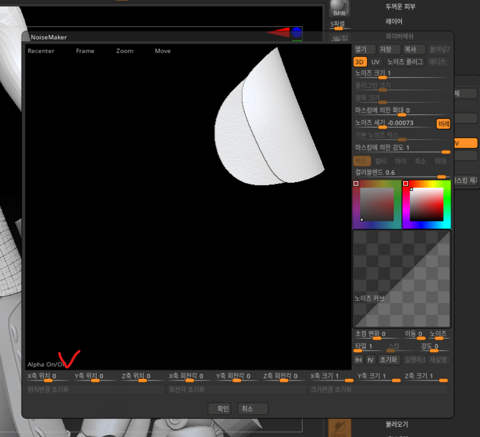The height and width of the screenshot is (437, 480).
Task: Open 노이즈 플러그 noise plug-in
Action: (x=405, y=62)
